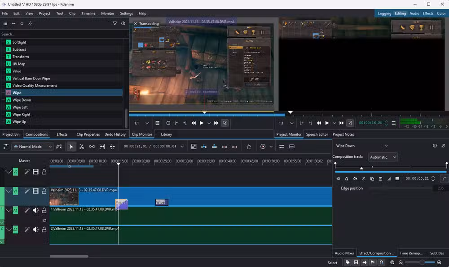Click the Overwrite Clip Zone icon

(214, 147)
